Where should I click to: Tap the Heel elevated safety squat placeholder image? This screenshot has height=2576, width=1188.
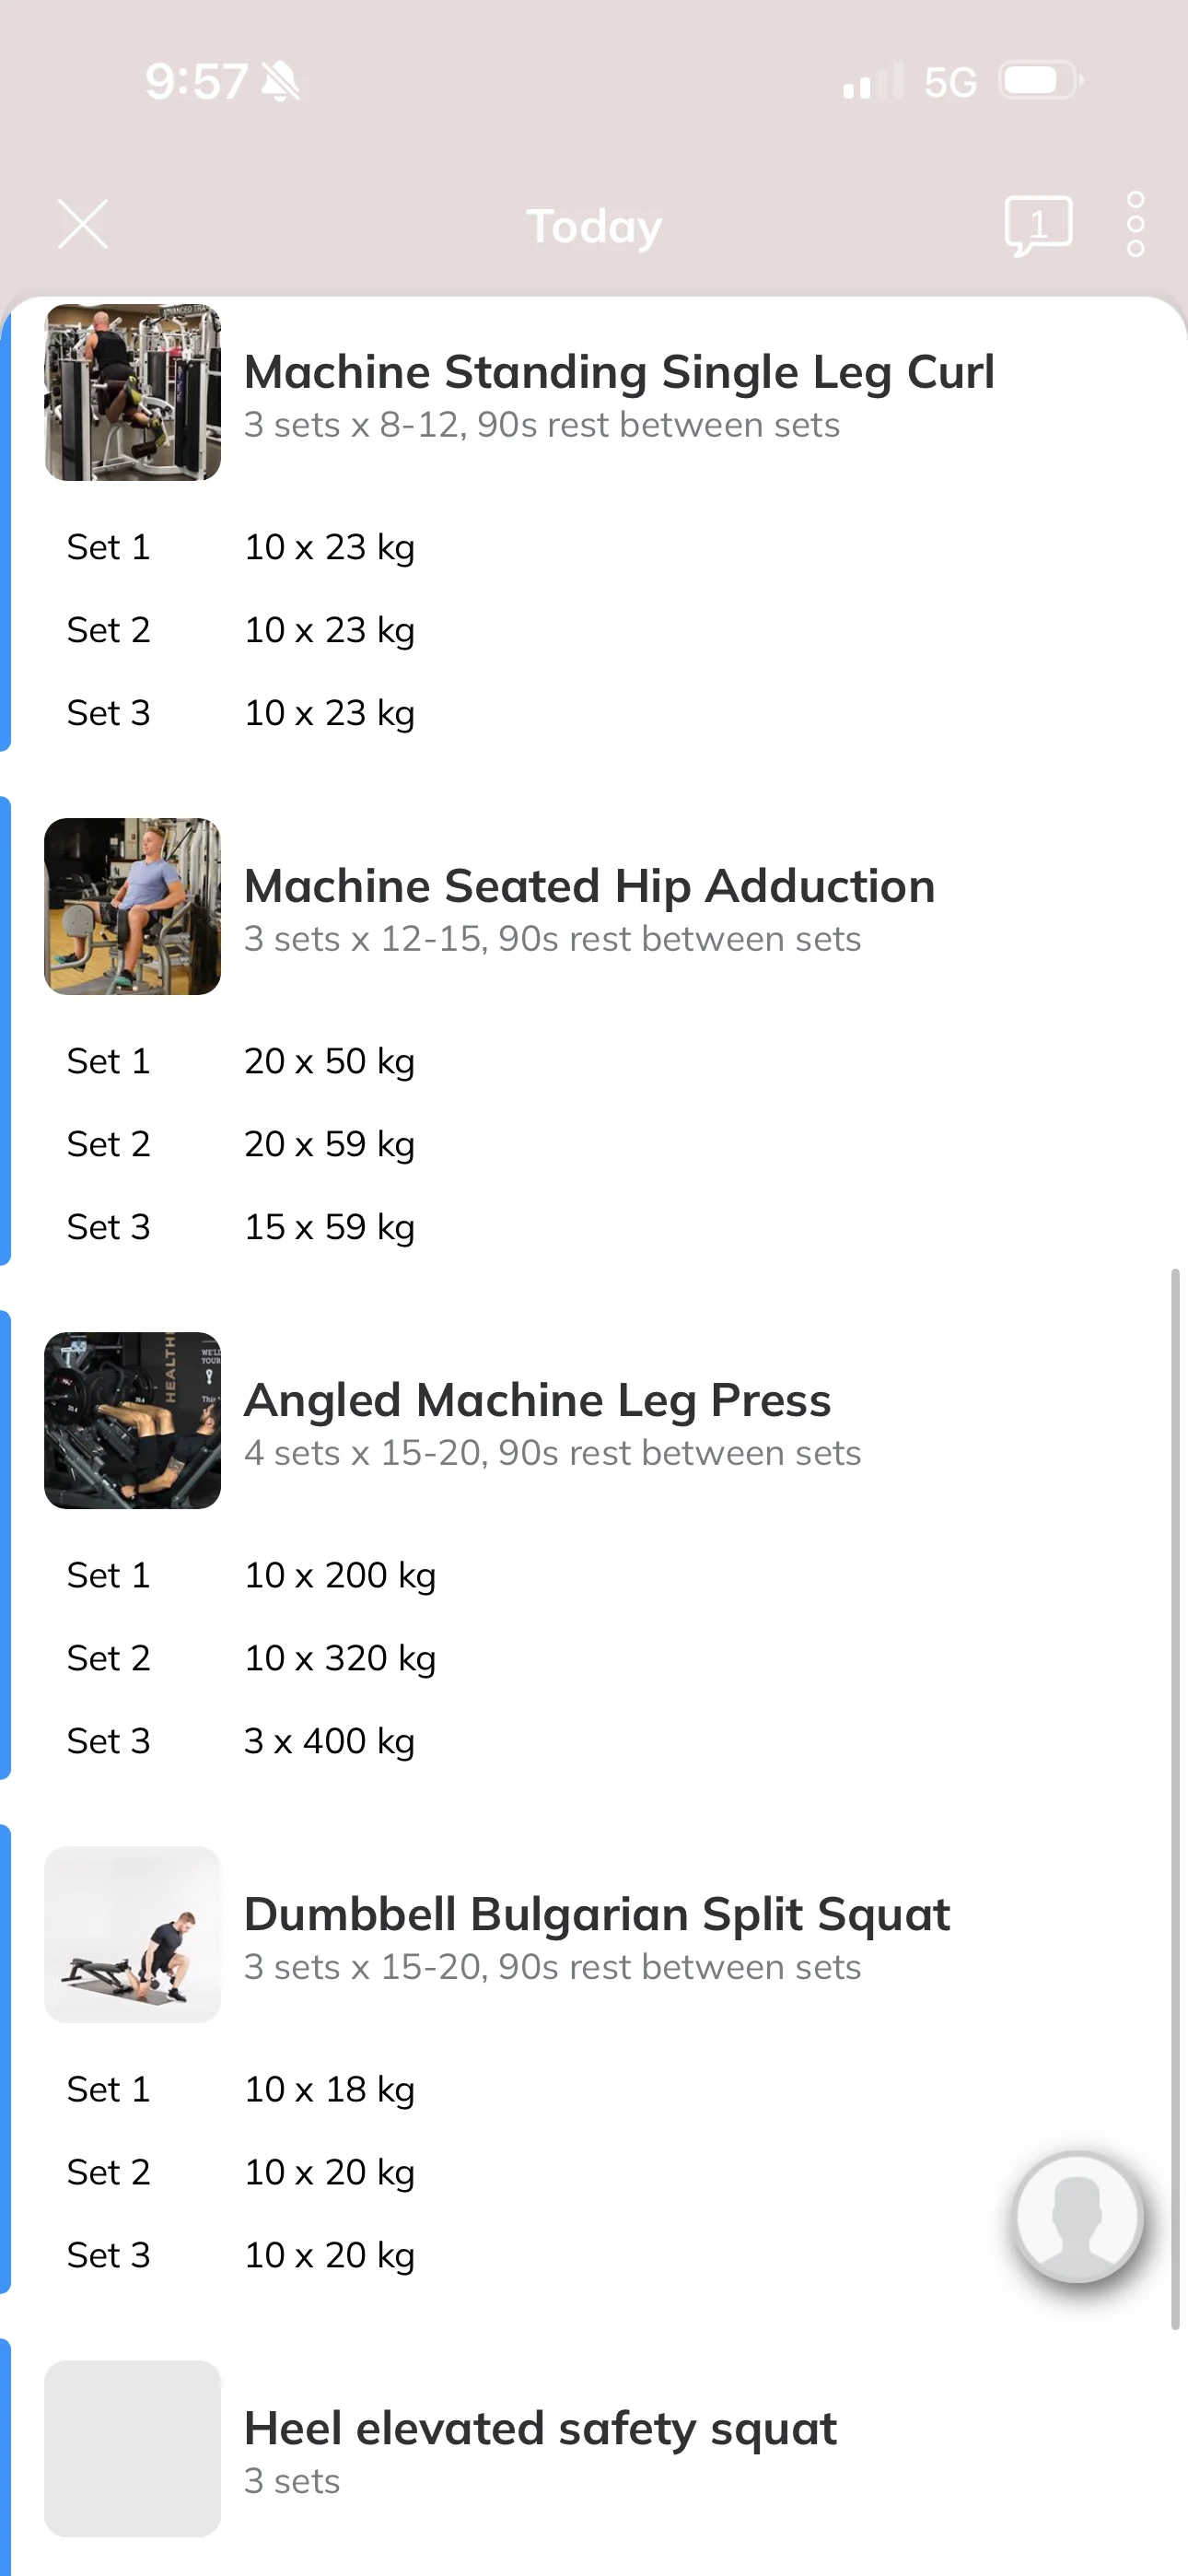click(132, 2448)
